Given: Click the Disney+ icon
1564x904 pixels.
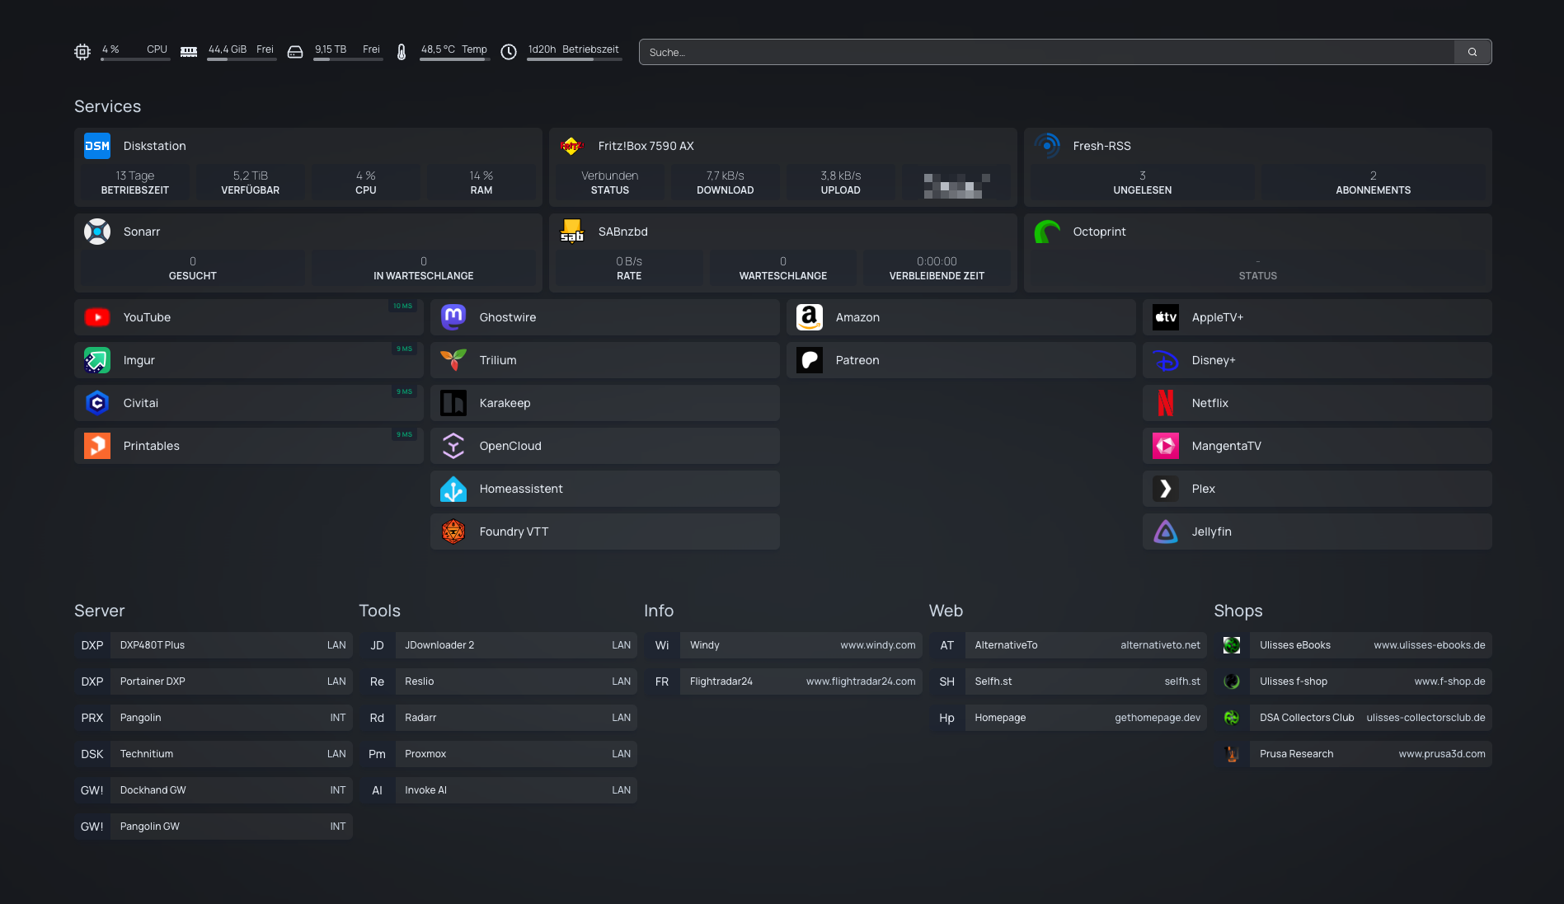Looking at the screenshot, I should pyautogui.click(x=1166, y=360).
